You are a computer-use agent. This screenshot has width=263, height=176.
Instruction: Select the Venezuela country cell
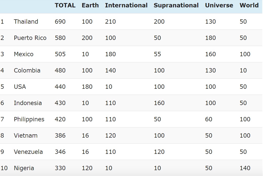[x=28, y=152]
